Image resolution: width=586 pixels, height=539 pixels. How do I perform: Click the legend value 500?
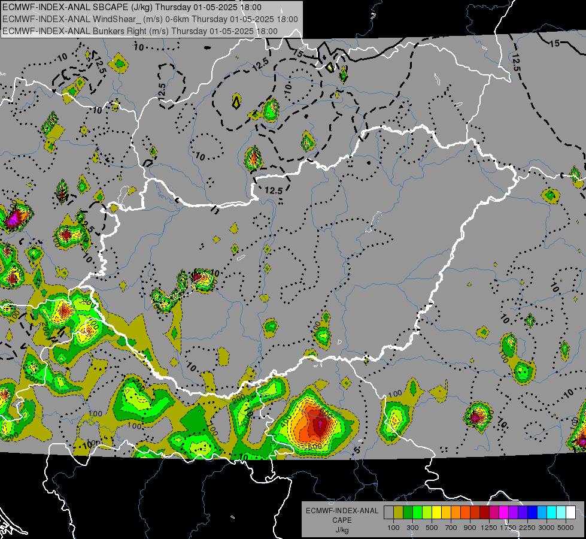coord(432,528)
